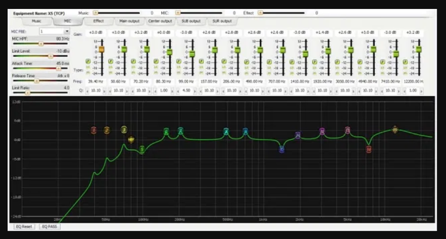Set the 12200 Hz band to peak type
This screenshot has width=446, height=239.
pyautogui.click(x=405, y=61)
